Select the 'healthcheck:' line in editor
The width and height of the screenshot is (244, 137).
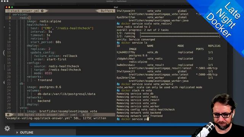pyautogui.click(x=37, y=25)
